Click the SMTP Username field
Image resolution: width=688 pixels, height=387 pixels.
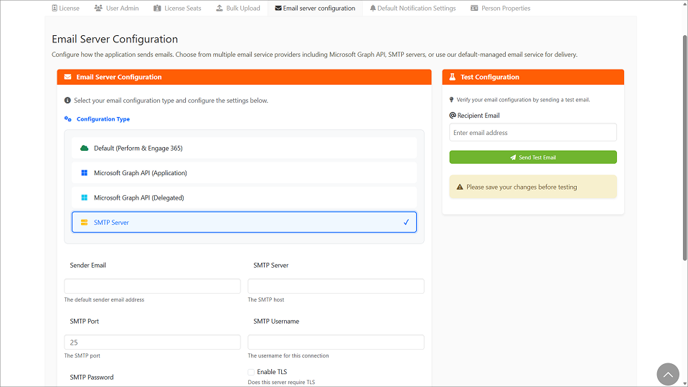point(336,342)
